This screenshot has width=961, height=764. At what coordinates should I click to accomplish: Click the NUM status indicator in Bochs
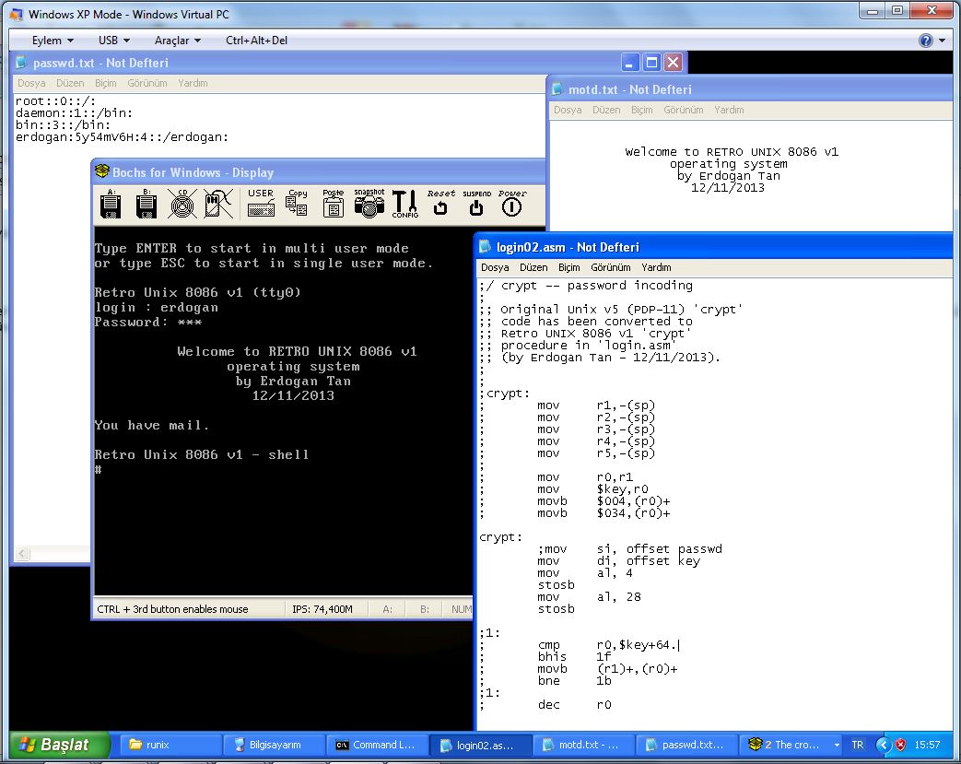[x=461, y=609]
